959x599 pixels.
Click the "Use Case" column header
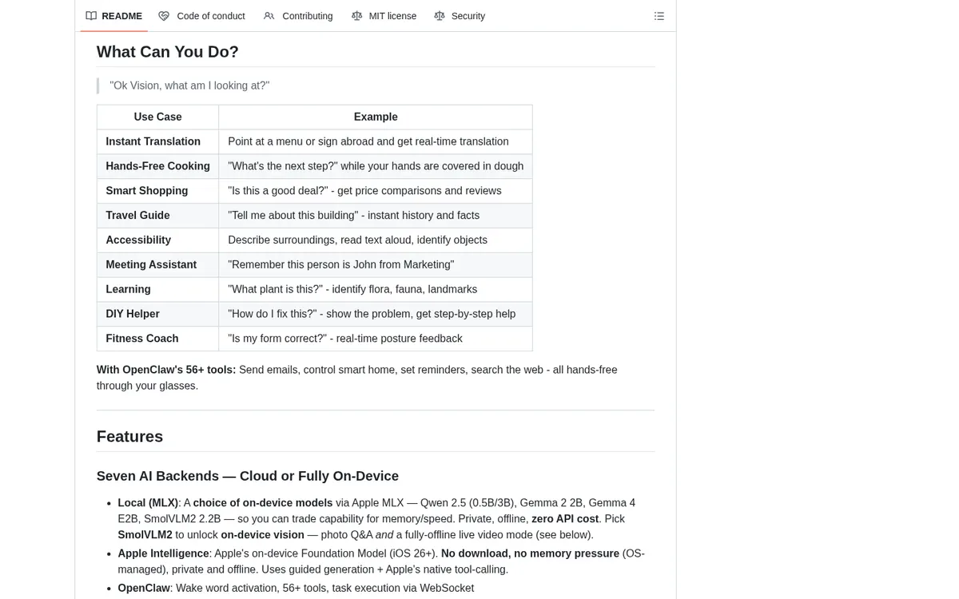[x=157, y=117]
